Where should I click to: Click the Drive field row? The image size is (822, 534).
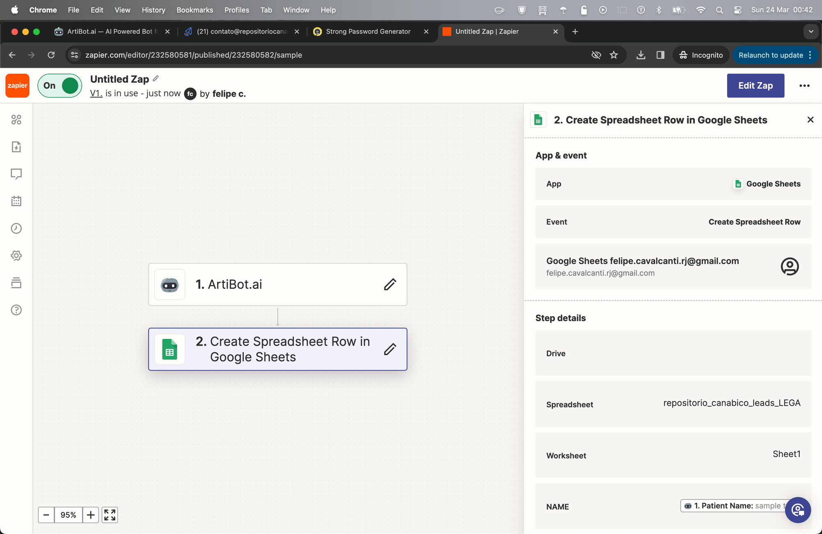pos(673,353)
